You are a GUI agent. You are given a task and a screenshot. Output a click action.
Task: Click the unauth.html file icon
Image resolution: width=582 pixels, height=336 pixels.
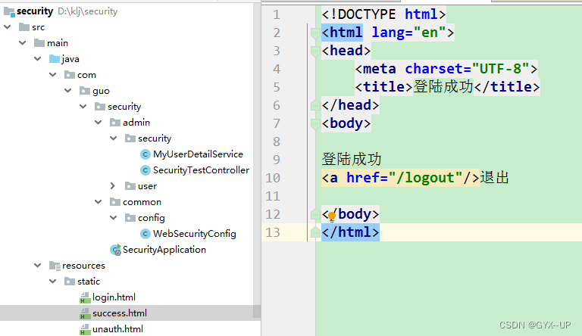pos(85,329)
